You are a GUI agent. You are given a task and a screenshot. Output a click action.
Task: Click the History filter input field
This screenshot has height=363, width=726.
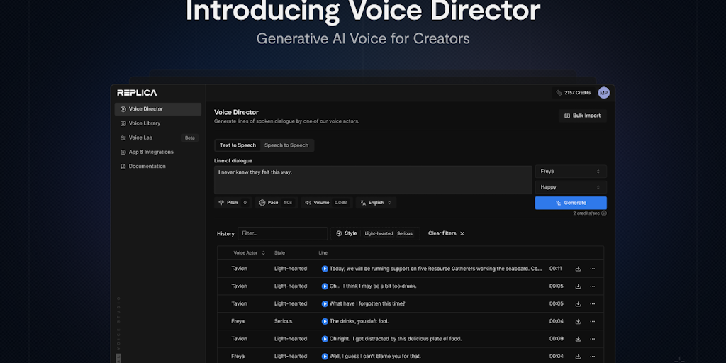(282, 233)
